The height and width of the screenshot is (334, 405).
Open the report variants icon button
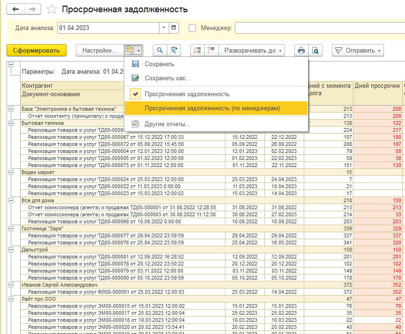(x=134, y=50)
